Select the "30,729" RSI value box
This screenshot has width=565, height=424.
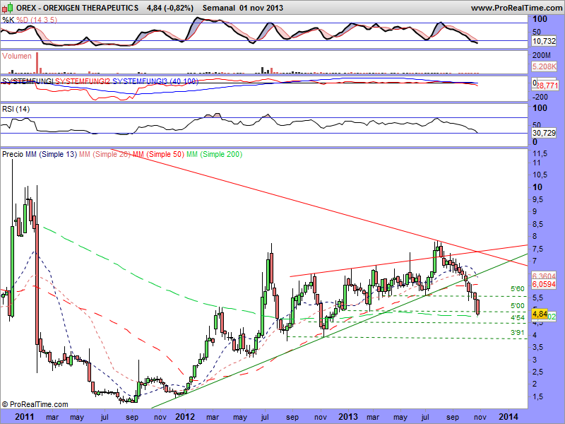click(x=544, y=133)
